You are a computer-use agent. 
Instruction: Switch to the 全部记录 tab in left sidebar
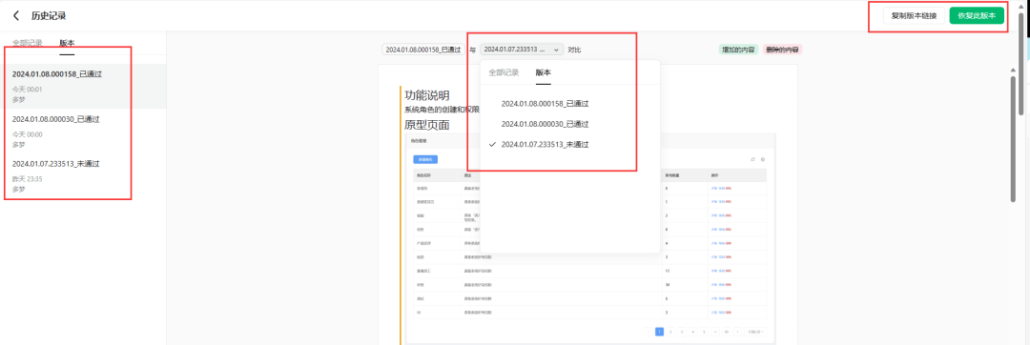[28, 43]
